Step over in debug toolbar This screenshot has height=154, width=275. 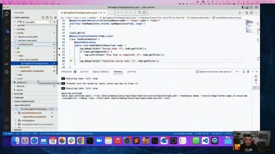[x=126, y=12]
